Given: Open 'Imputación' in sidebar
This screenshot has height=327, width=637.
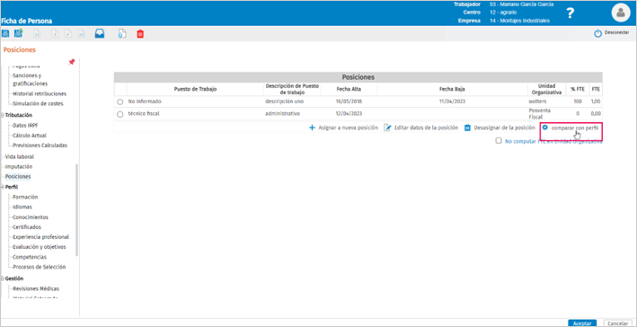Looking at the screenshot, I should coord(19,166).
